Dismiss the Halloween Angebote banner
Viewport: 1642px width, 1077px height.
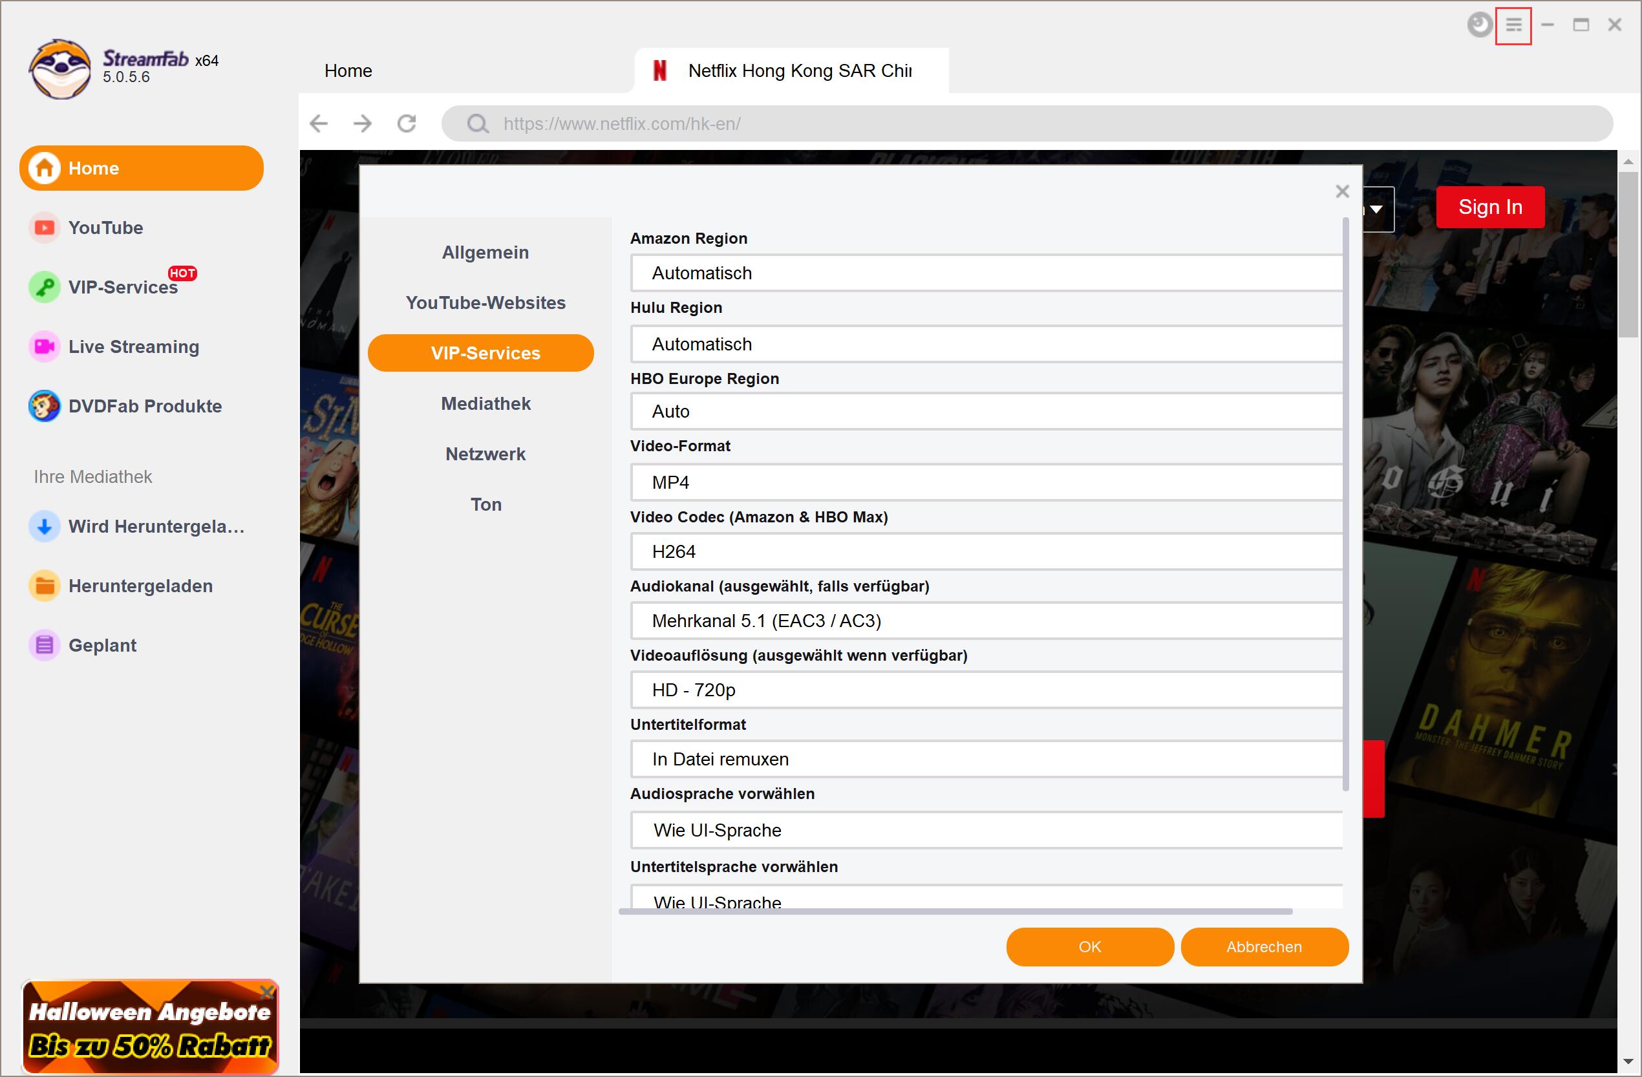(x=267, y=992)
